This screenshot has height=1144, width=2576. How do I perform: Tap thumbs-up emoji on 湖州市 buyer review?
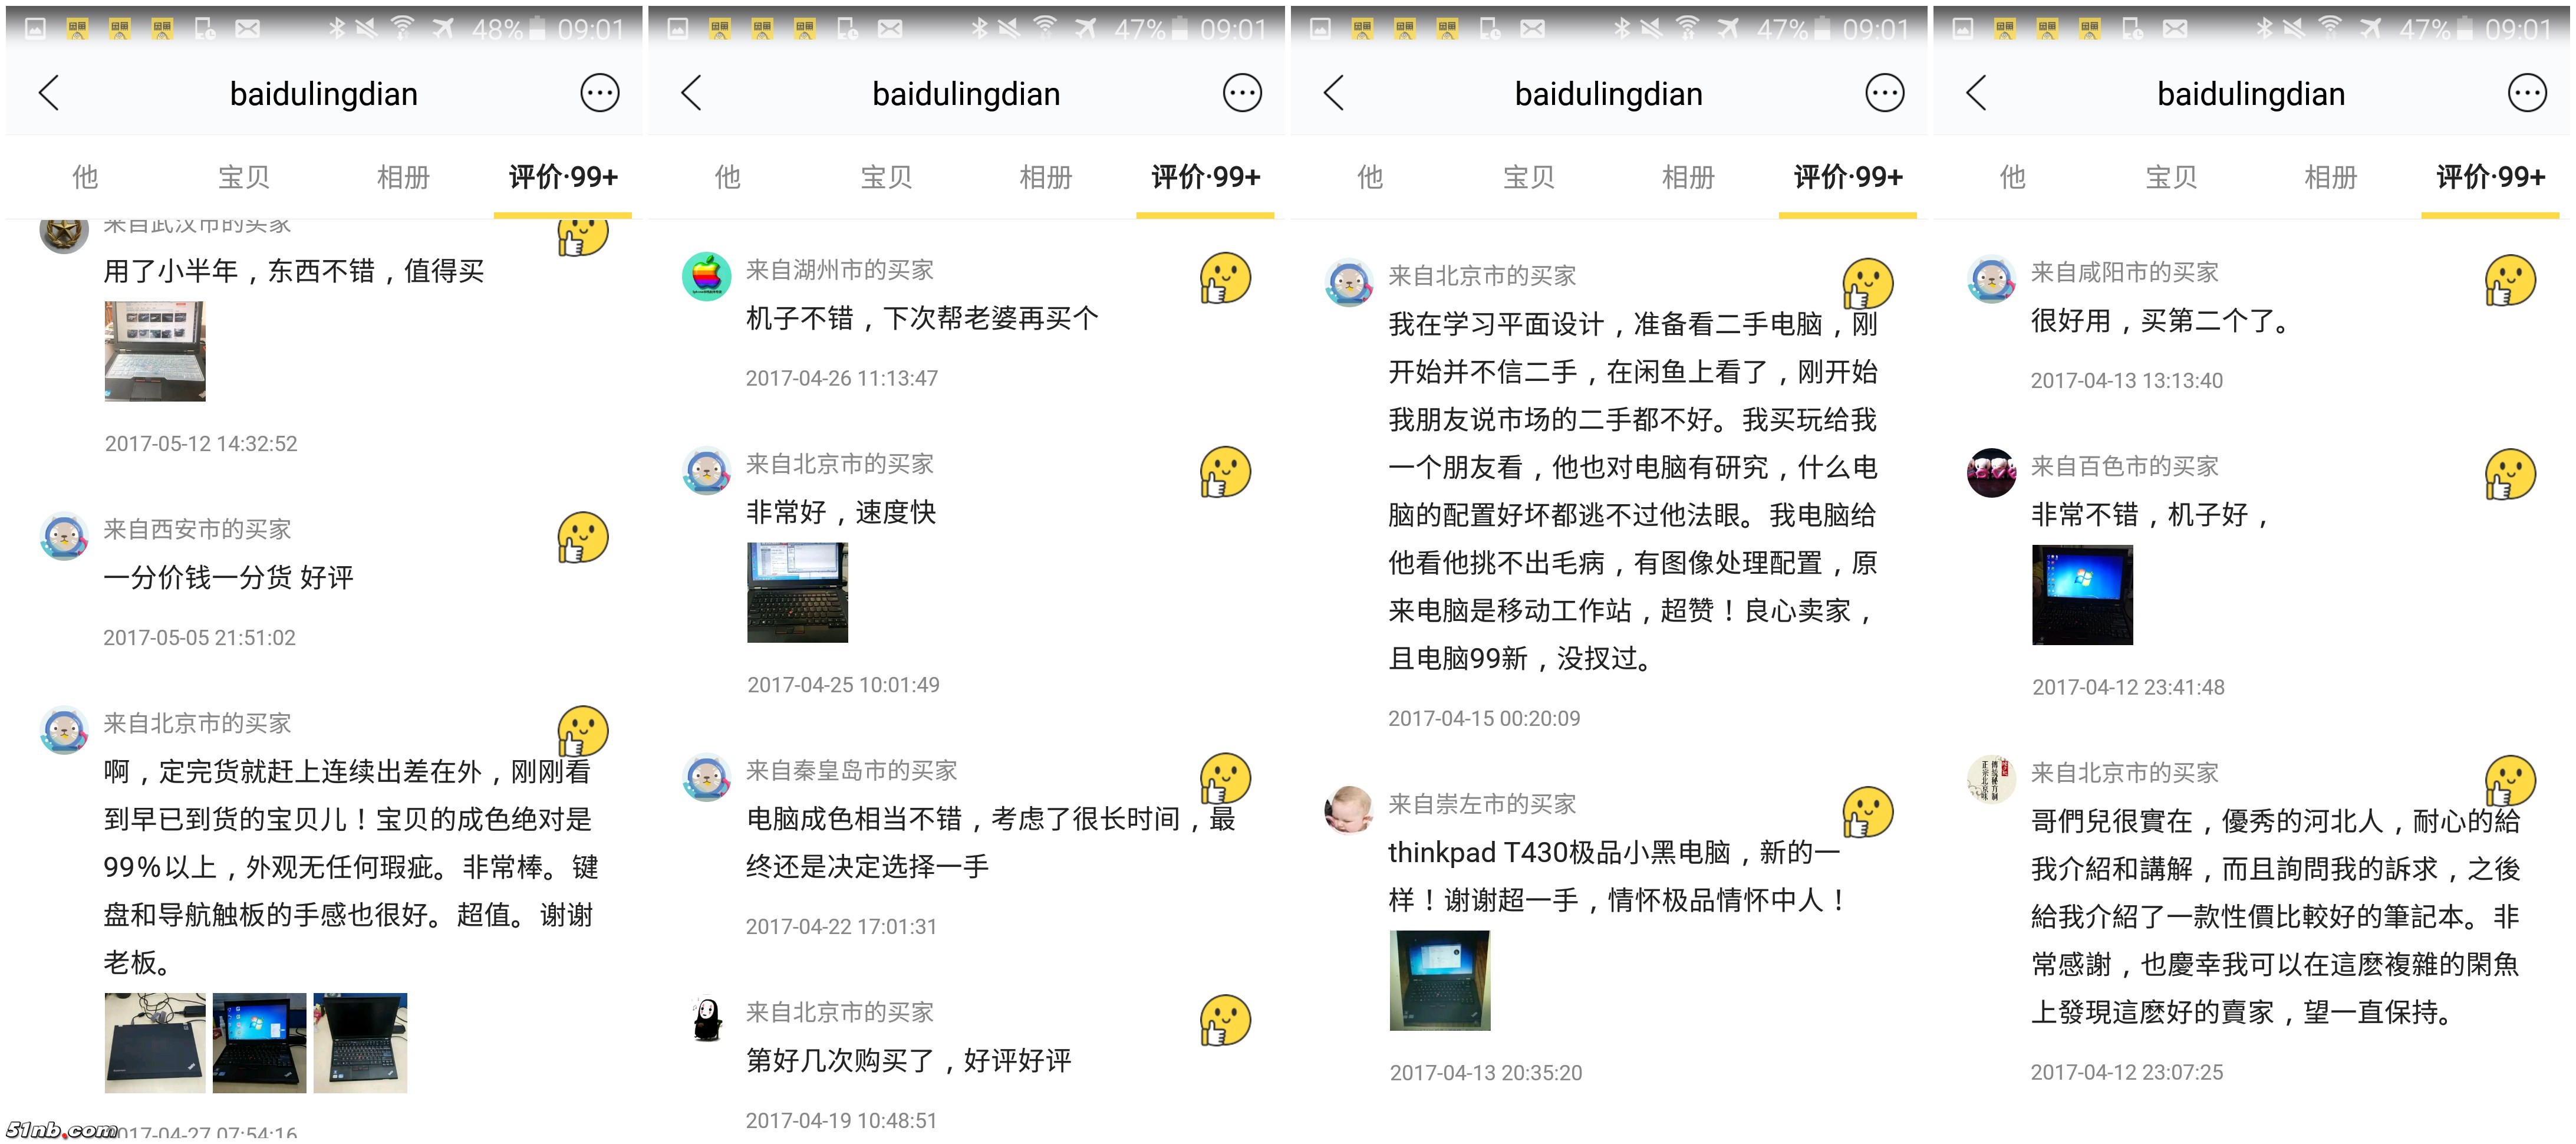[1225, 277]
